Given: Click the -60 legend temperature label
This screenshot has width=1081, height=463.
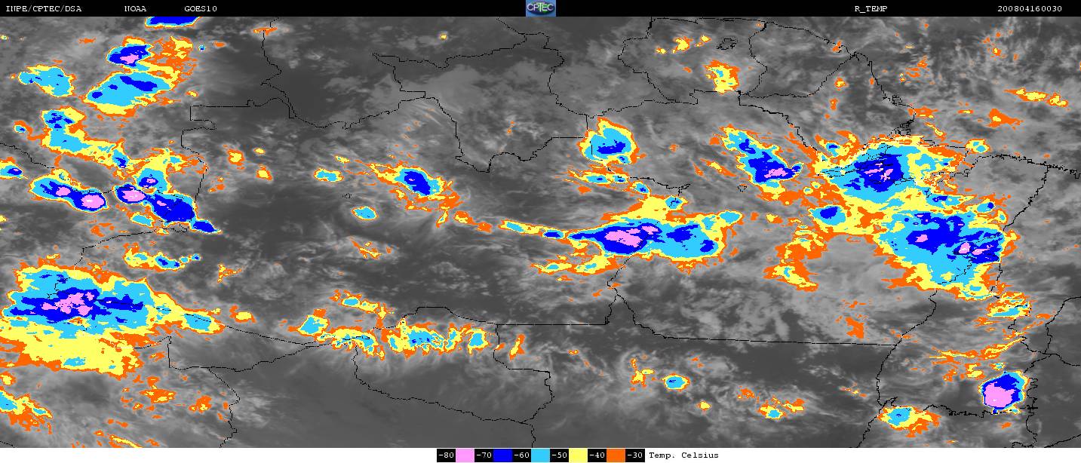Looking at the screenshot, I should click(x=521, y=455).
